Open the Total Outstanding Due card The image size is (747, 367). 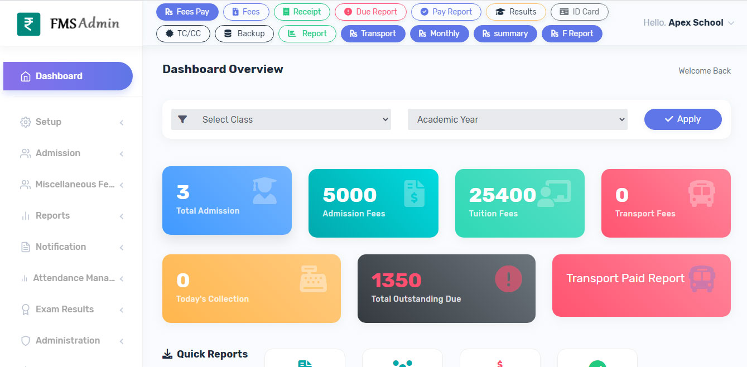446,288
